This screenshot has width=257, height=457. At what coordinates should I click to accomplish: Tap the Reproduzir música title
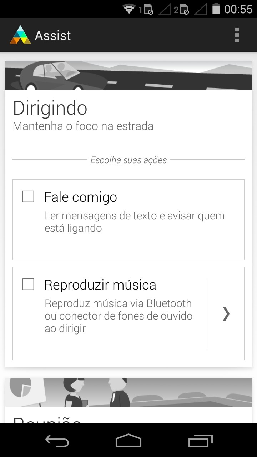100,285
